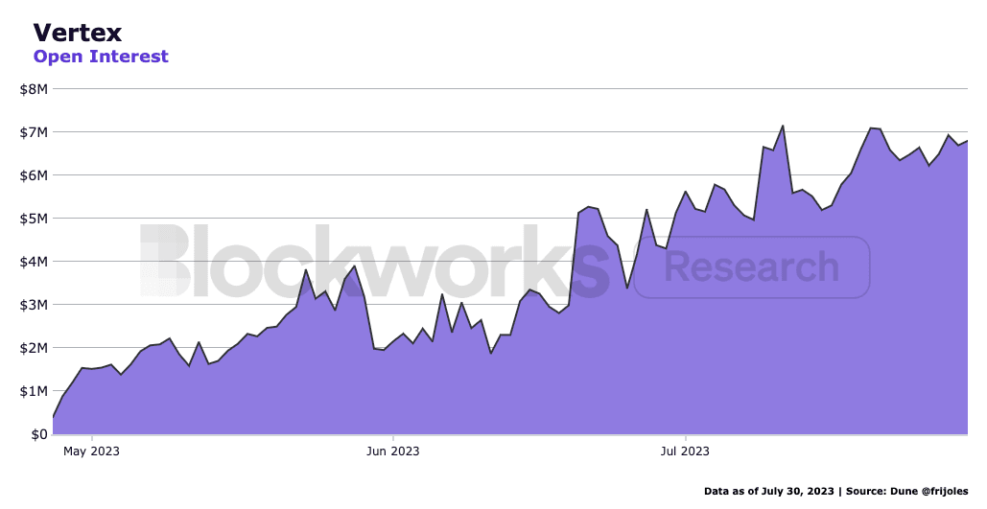Select the Jul 2023 x-axis tick label
This screenshot has width=987, height=509.
tap(685, 451)
